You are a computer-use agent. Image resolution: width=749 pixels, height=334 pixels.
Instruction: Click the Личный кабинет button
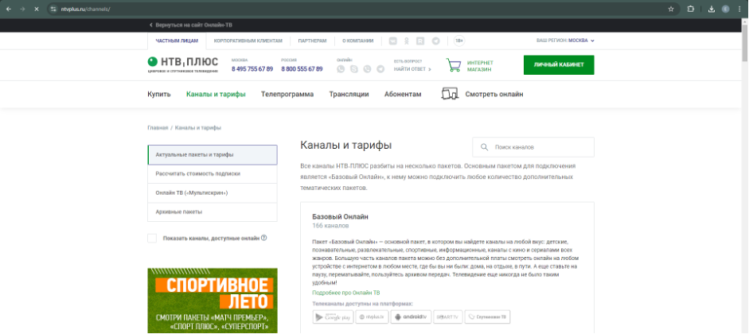click(x=559, y=65)
